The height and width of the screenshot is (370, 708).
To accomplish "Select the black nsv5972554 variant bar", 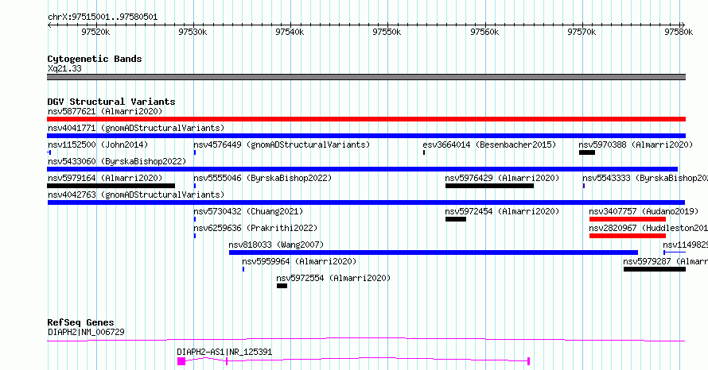I will (282, 286).
